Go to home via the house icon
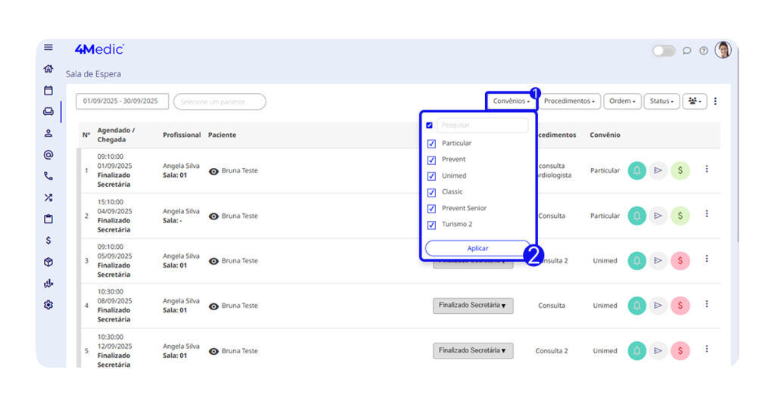The width and height of the screenshot is (775, 407). pos(48,69)
